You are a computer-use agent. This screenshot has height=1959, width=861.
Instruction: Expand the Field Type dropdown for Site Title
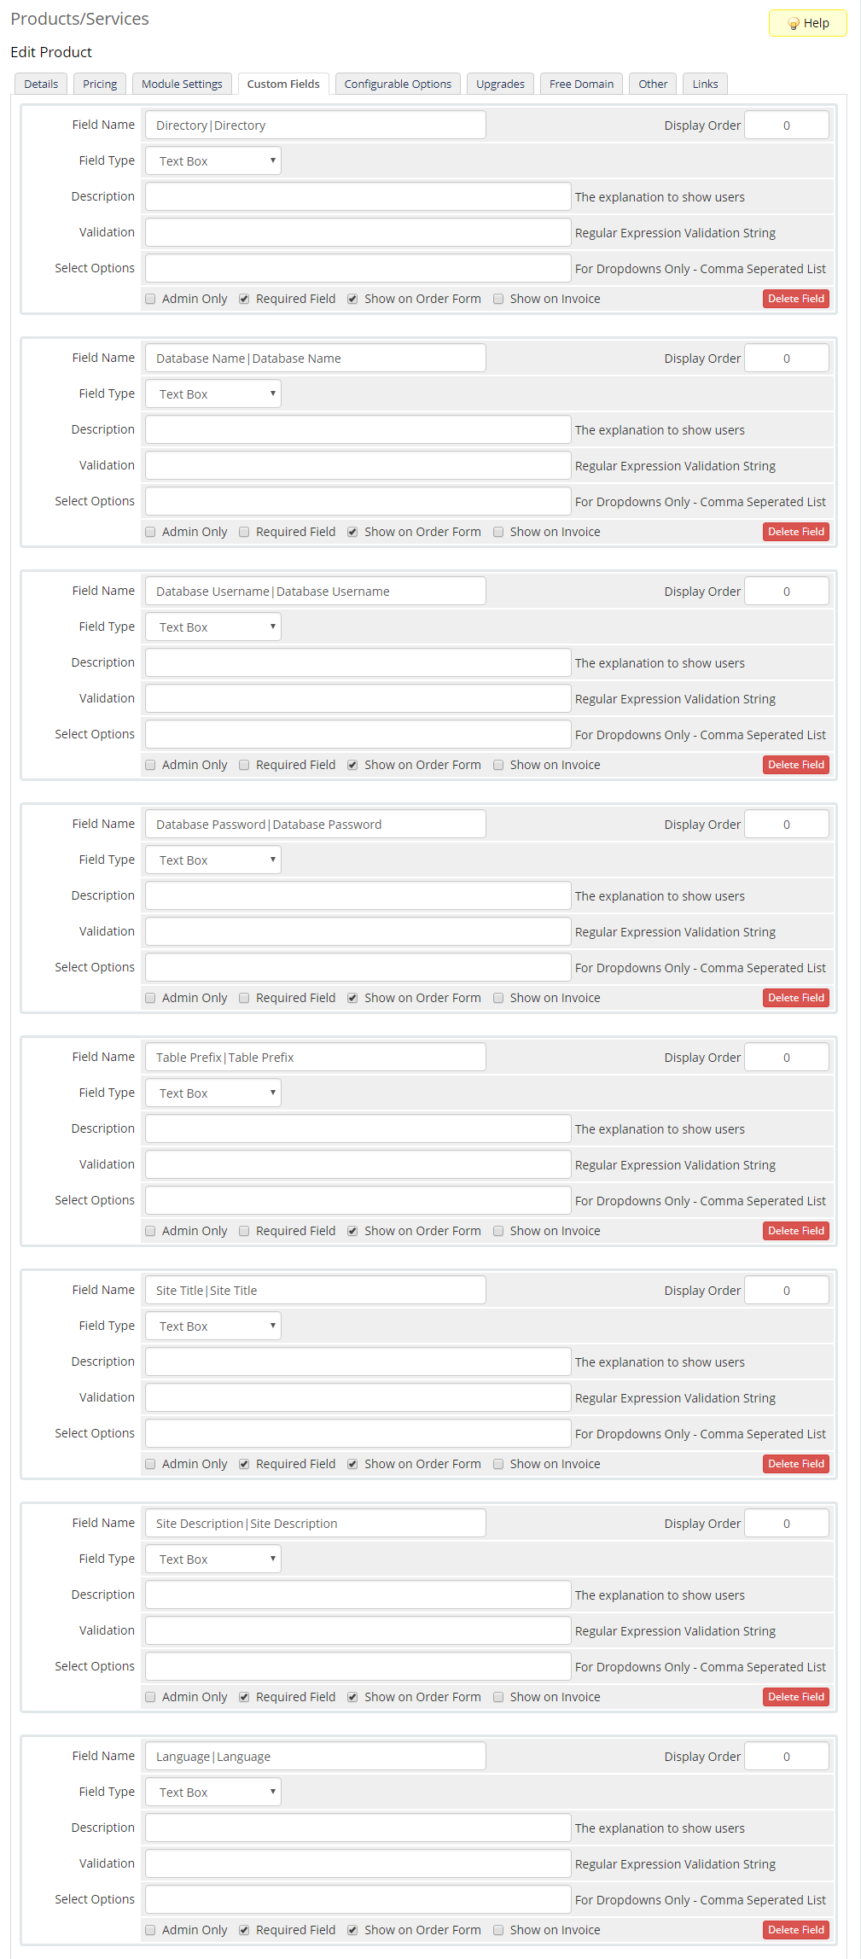(213, 1326)
